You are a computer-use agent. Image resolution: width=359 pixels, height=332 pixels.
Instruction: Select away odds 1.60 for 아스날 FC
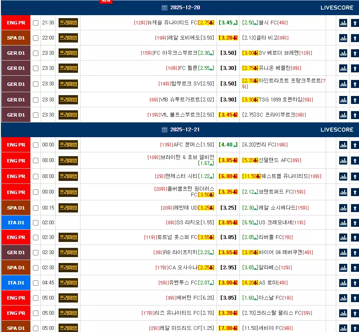(250, 298)
